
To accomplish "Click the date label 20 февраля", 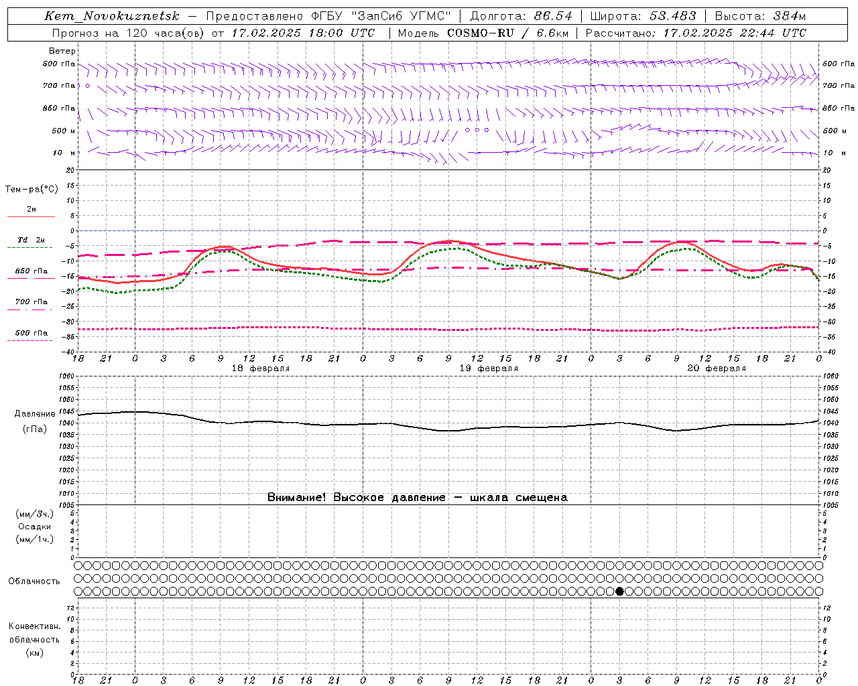I will click(717, 368).
